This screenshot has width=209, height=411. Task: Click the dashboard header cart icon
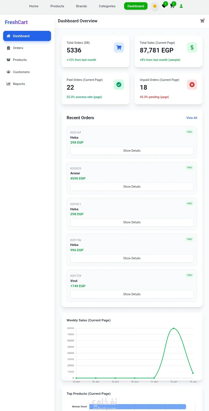(x=202, y=21)
